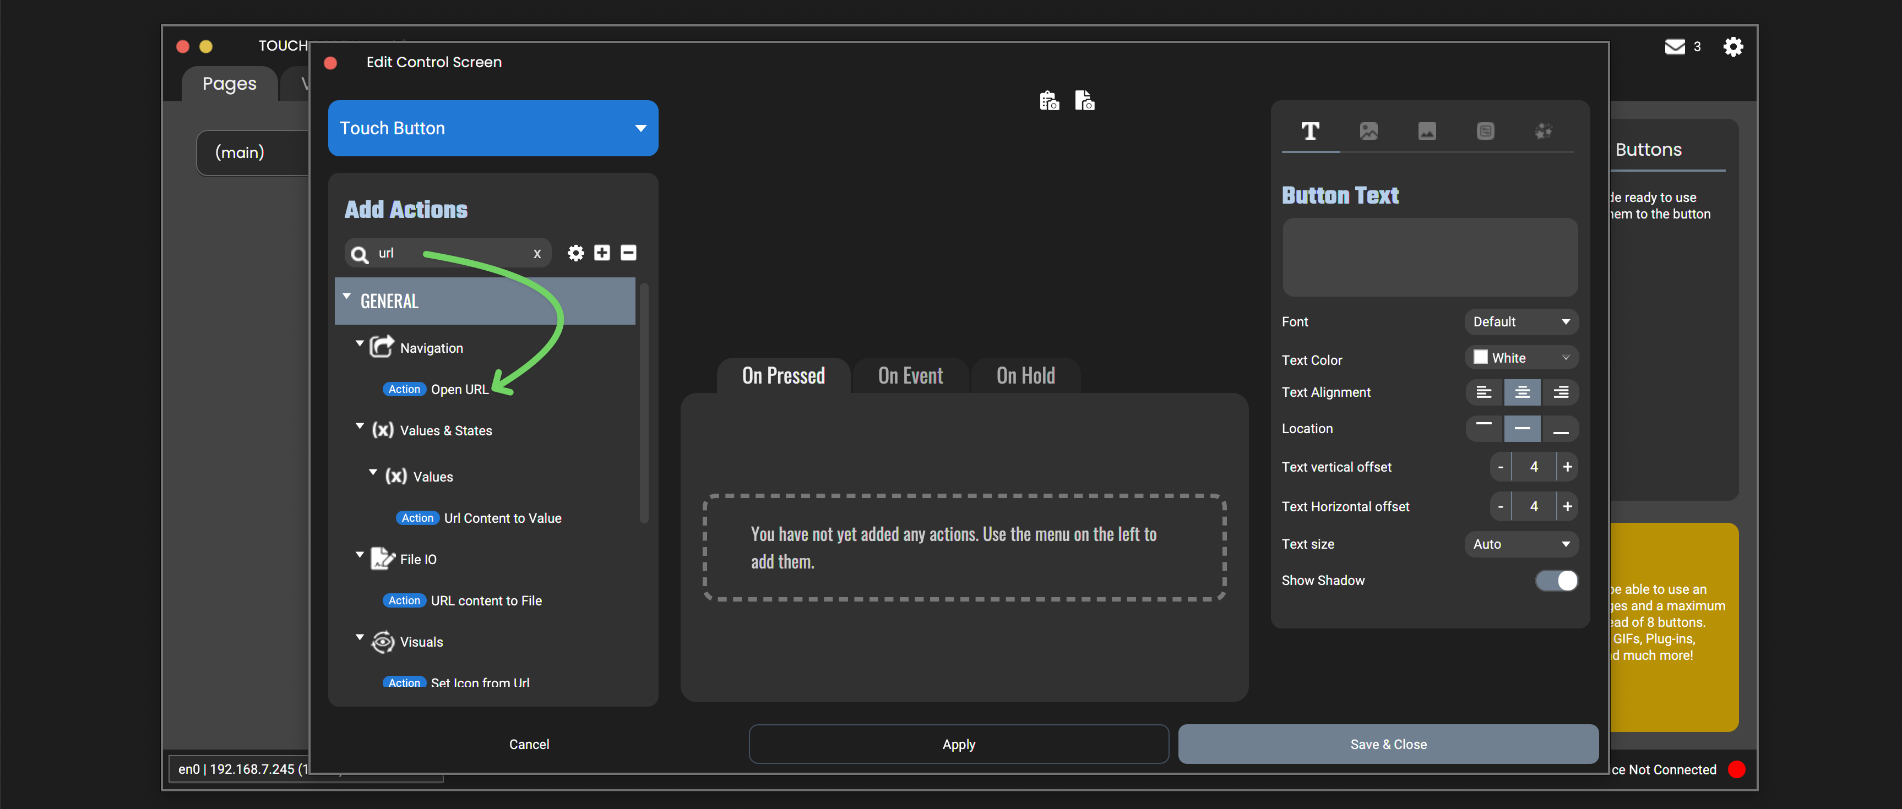Open the button icon image tab
This screenshot has height=809, width=1902.
[x=1368, y=132]
